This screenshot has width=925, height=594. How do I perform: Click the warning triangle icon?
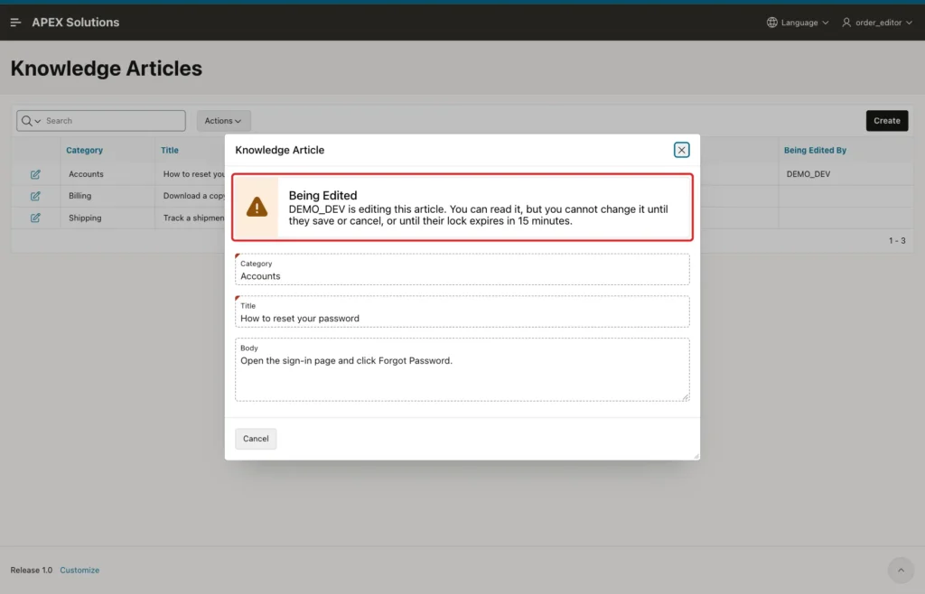click(x=257, y=207)
